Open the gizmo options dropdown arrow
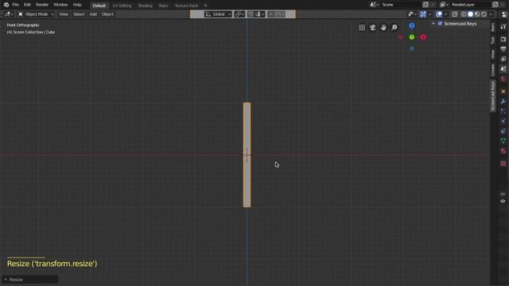 click(x=429, y=14)
